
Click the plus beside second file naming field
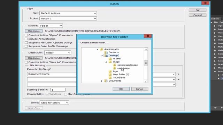(x=179, y=80)
